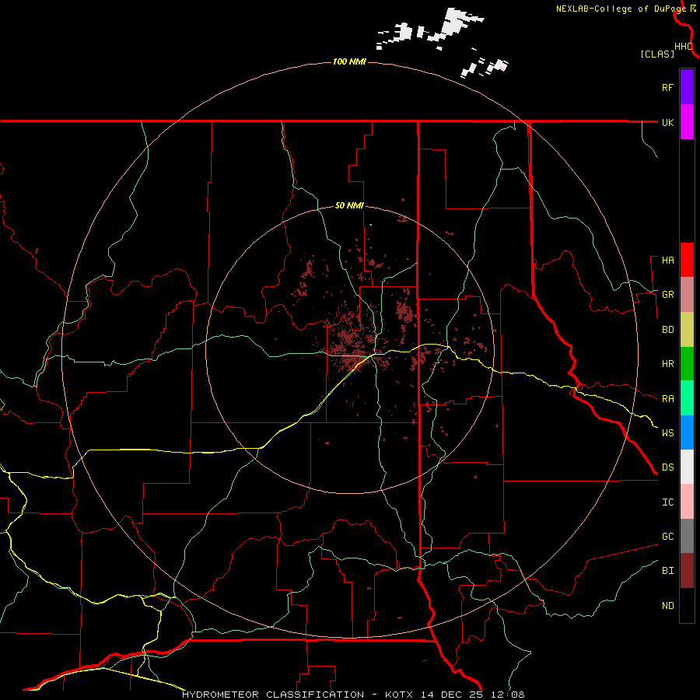Click the 100 NMI range ring label
Screen dimensions: 700x700
pos(349,61)
